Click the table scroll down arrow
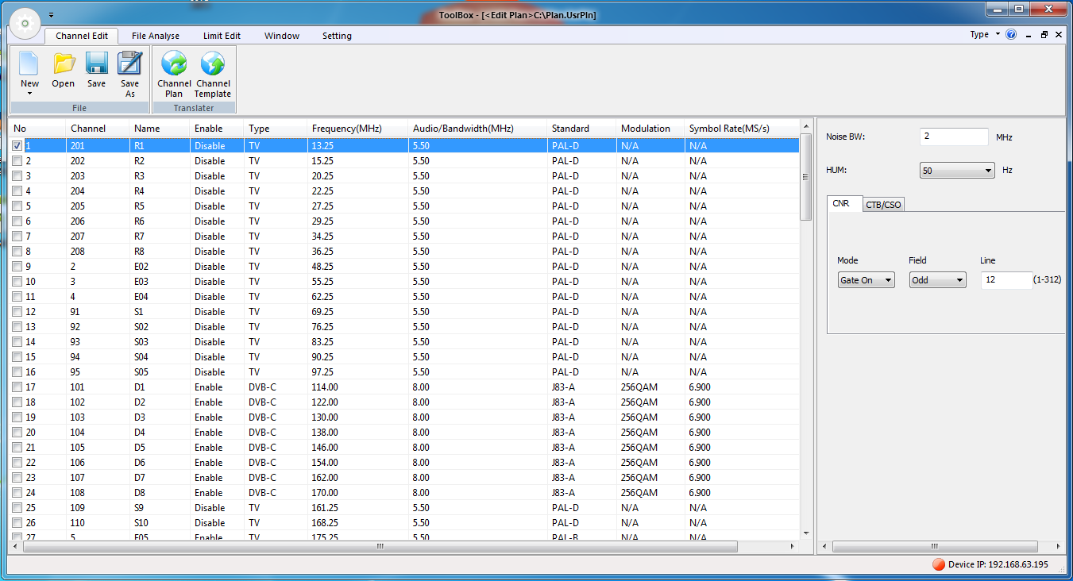The image size is (1073, 581). pyautogui.click(x=805, y=533)
